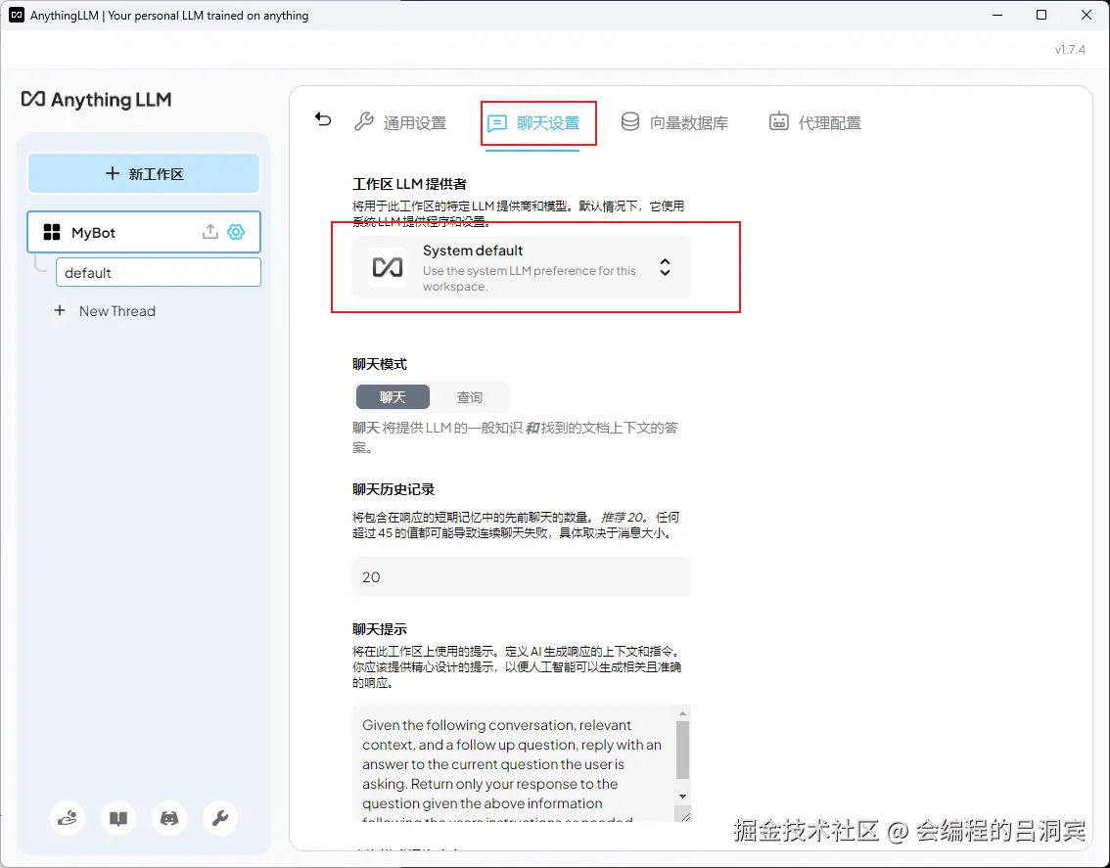Image resolution: width=1110 pixels, height=868 pixels.
Task: Click the 新工作区 button
Action: 144,173
